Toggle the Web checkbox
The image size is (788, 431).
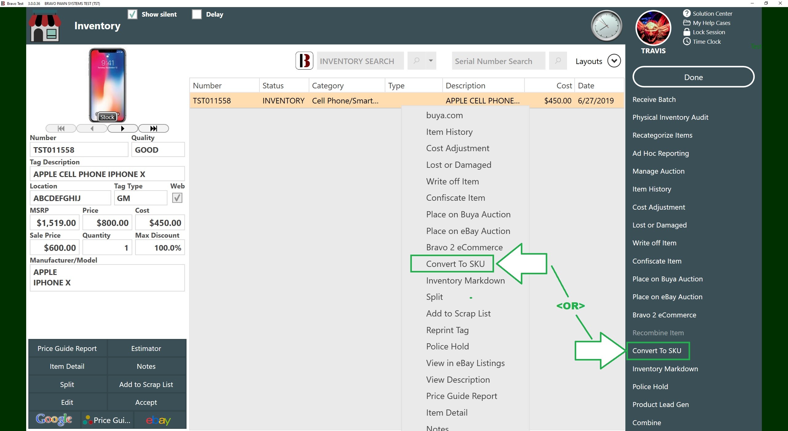tap(177, 198)
